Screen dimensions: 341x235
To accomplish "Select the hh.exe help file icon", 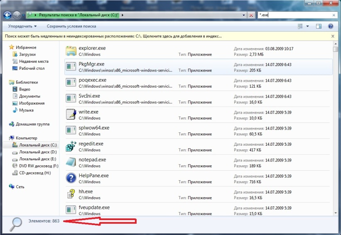I will [x=71, y=194].
